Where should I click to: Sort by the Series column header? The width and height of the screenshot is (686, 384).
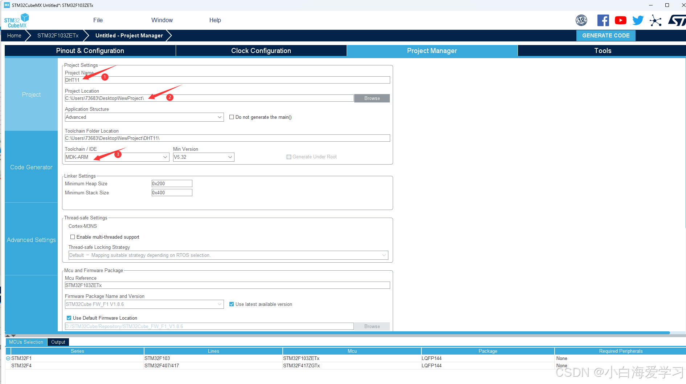point(77,351)
